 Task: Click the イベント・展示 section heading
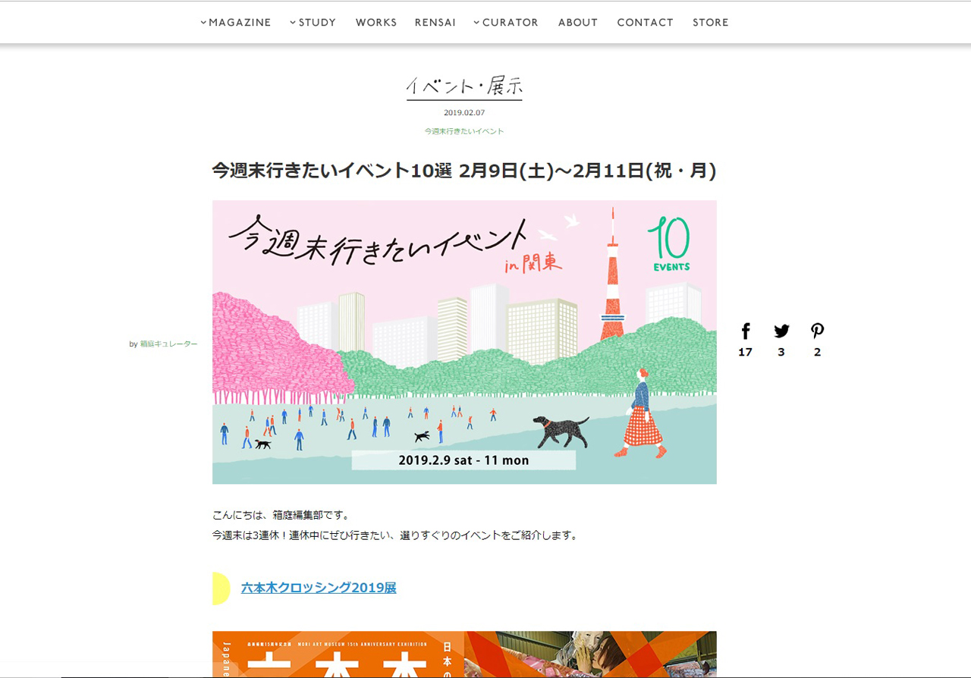464,87
